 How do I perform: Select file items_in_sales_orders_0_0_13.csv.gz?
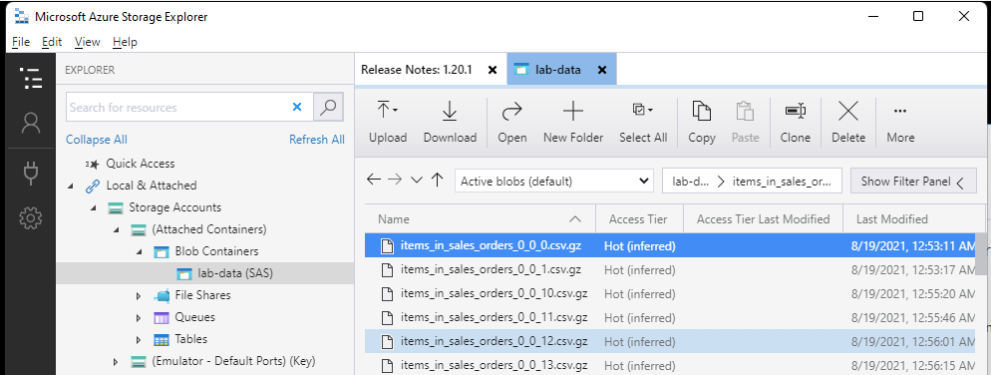click(x=671, y=365)
